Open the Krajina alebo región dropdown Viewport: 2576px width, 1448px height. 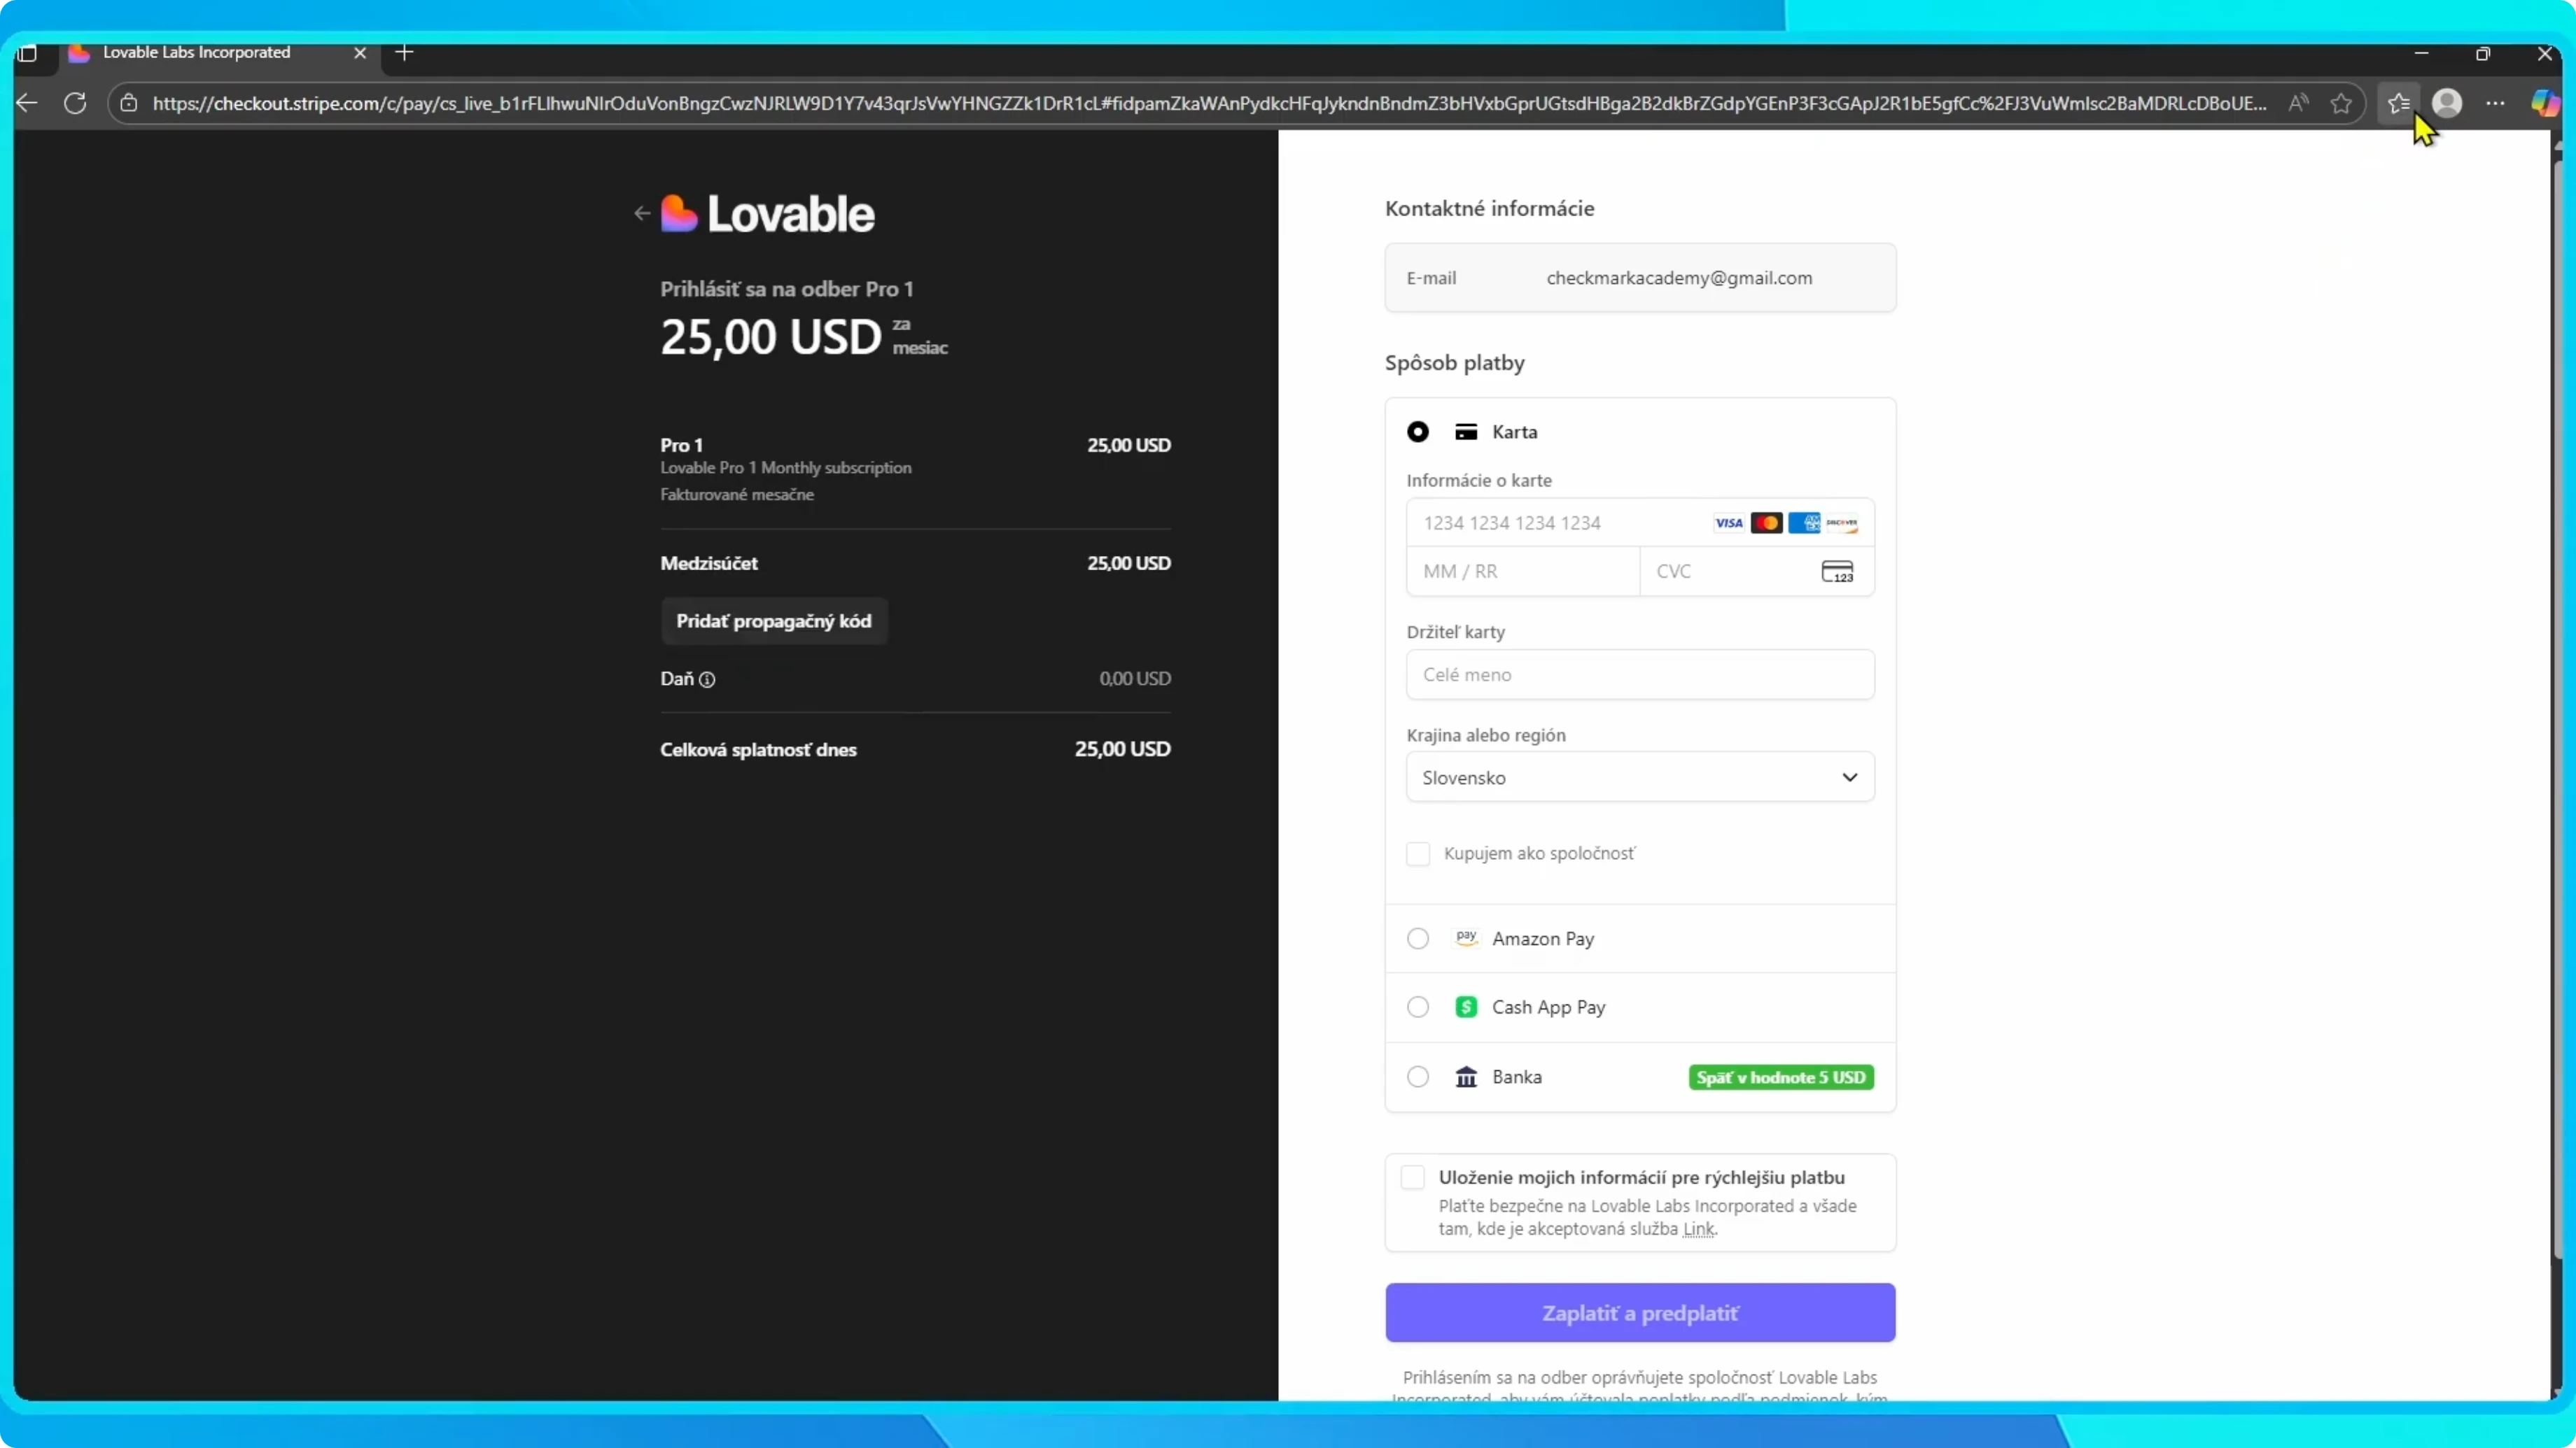(1640, 777)
